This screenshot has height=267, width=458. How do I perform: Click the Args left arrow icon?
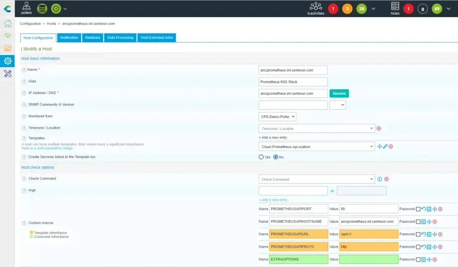(x=333, y=191)
